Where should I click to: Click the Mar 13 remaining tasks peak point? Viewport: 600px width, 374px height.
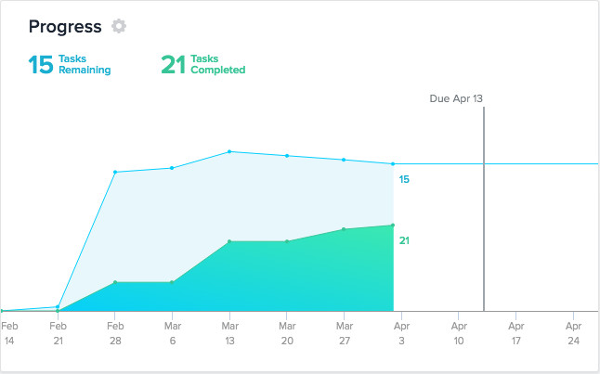pyautogui.click(x=229, y=151)
